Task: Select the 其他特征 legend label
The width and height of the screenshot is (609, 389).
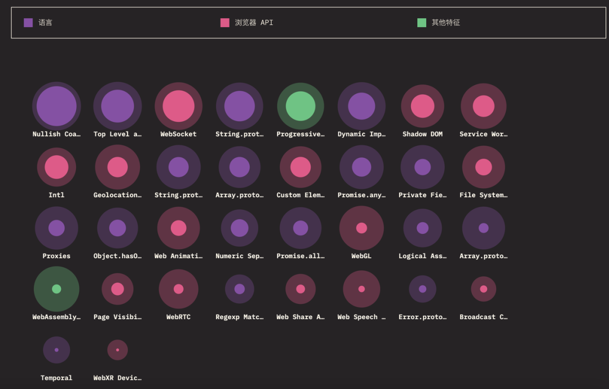Action: [445, 23]
